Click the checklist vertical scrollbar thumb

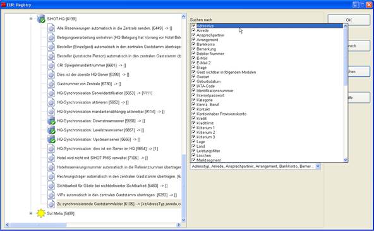pyautogui.click(x=345, y=57)
